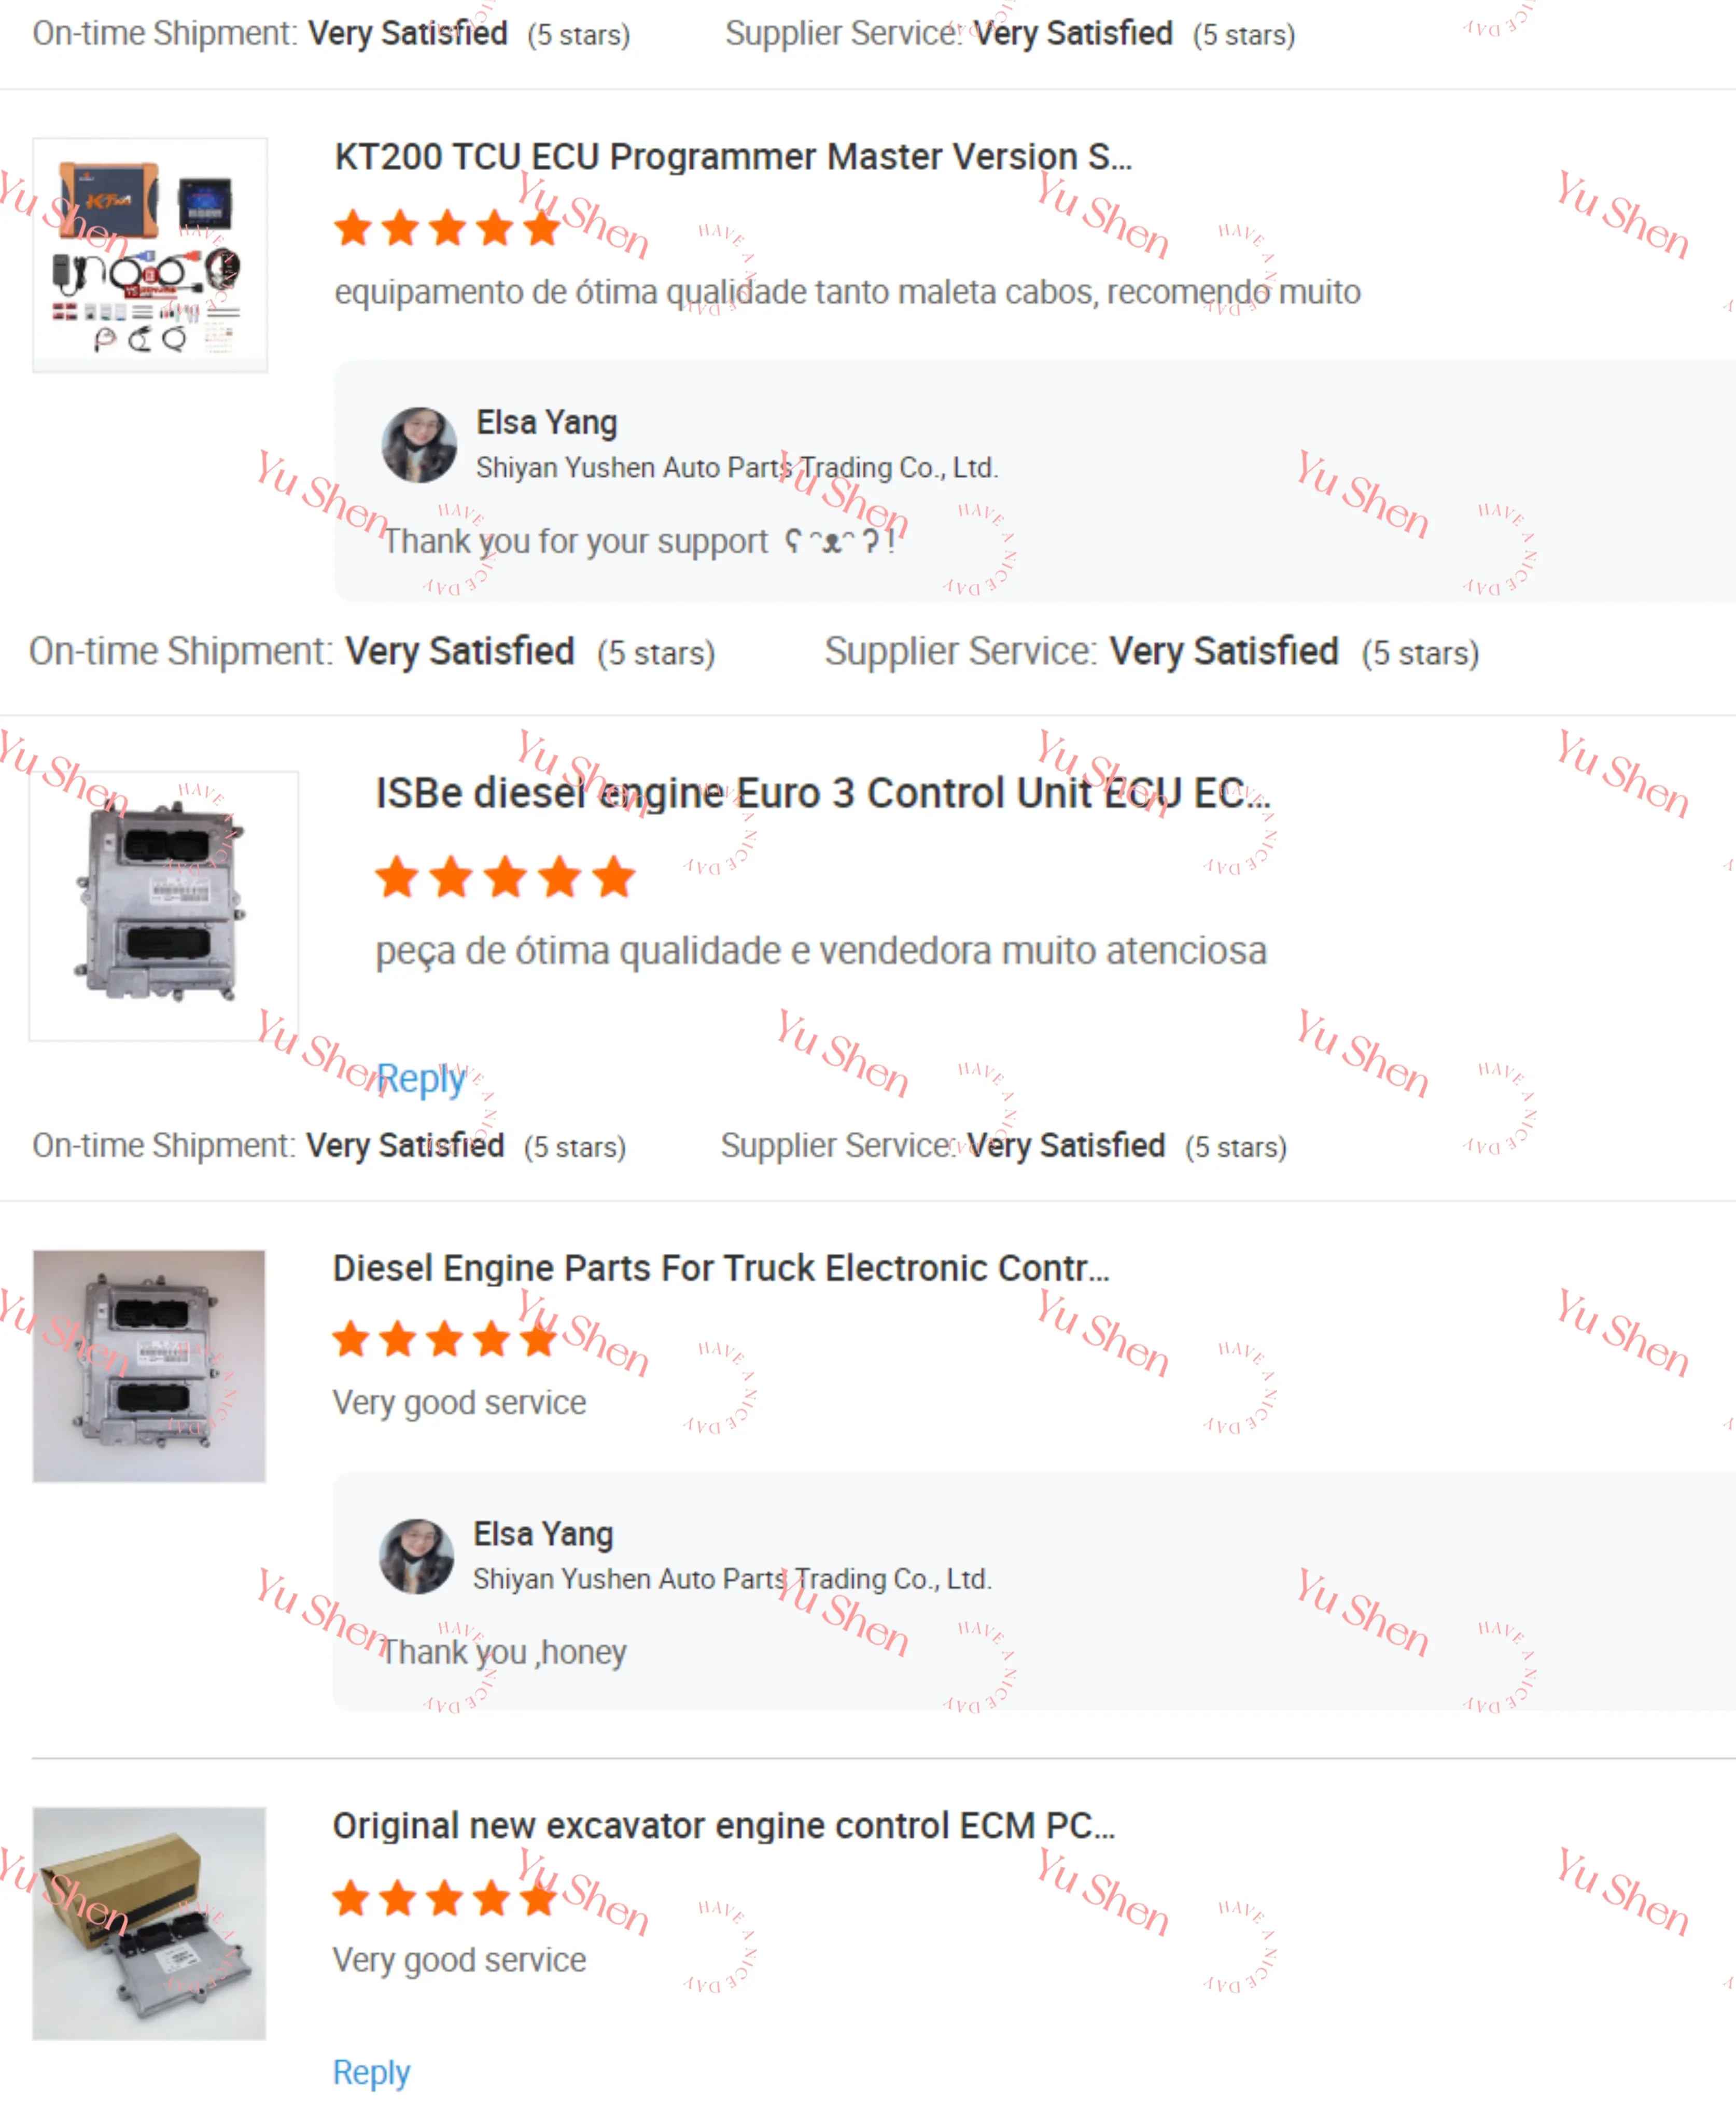Reply to the excavator engine control review
1736x2124 pixels.
371,2072
